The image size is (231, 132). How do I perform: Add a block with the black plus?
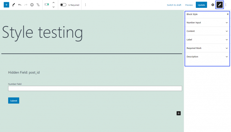(178, 113)
